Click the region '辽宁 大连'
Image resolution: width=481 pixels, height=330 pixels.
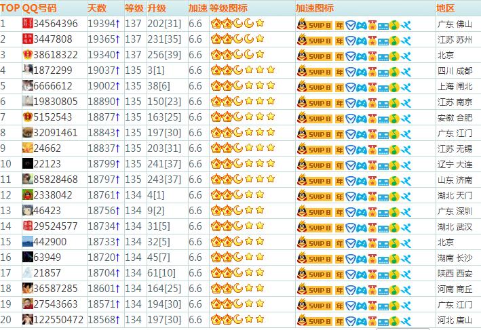click(455, 165)
